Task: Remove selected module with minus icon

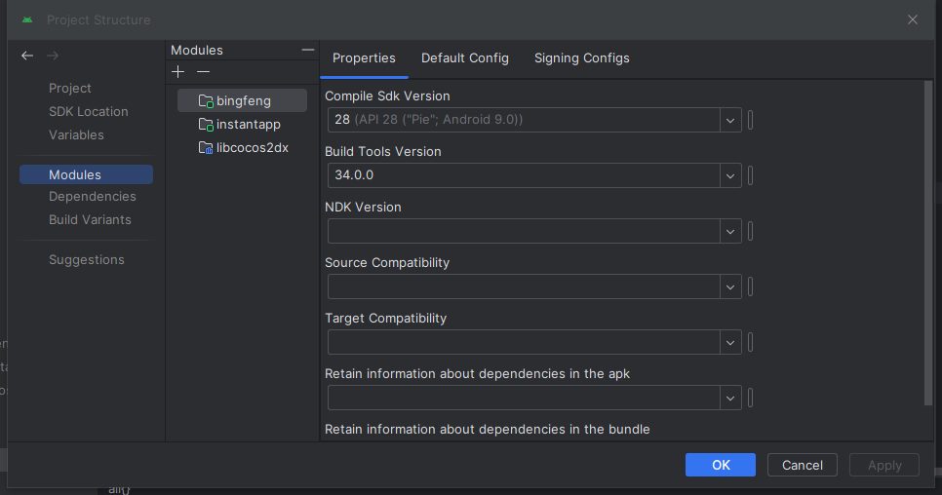Action: click(x=203, y=72)
